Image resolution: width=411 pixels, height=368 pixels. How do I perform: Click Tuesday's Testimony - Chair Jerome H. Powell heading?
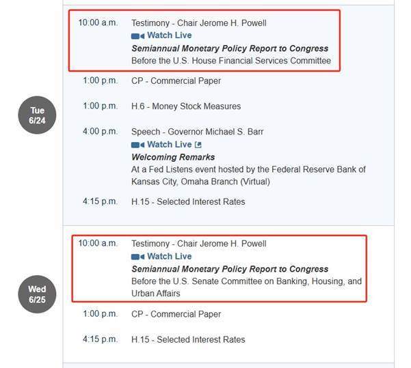click(198, 23)
